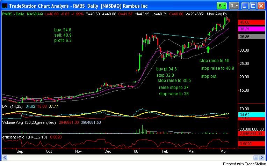Select the green up arrow drawing on chart
This screenshot has width=267, height=166.
(208, 49)
